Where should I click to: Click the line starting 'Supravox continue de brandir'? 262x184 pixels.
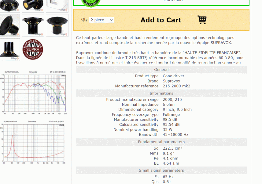click(159, 53)
